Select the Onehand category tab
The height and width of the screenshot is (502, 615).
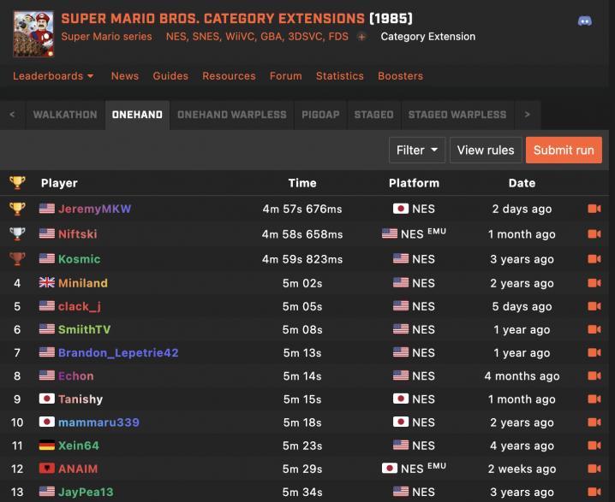(137, 115)
